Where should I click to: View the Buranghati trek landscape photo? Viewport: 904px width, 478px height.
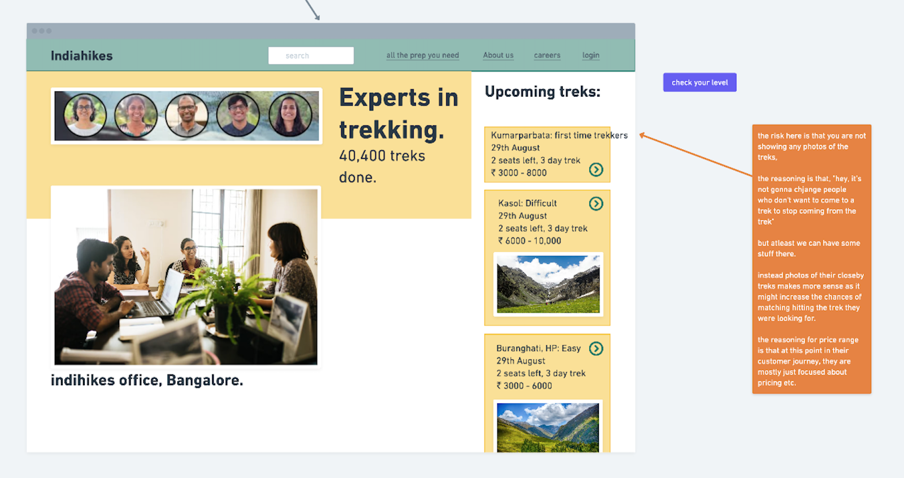[548, 427]
